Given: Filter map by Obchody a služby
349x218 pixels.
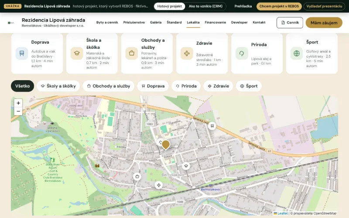Looking at the screenshot, I should tap(108, 86).
